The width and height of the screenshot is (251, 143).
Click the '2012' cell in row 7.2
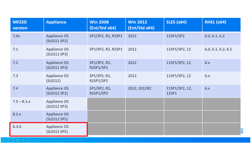(x=145, y=65)
